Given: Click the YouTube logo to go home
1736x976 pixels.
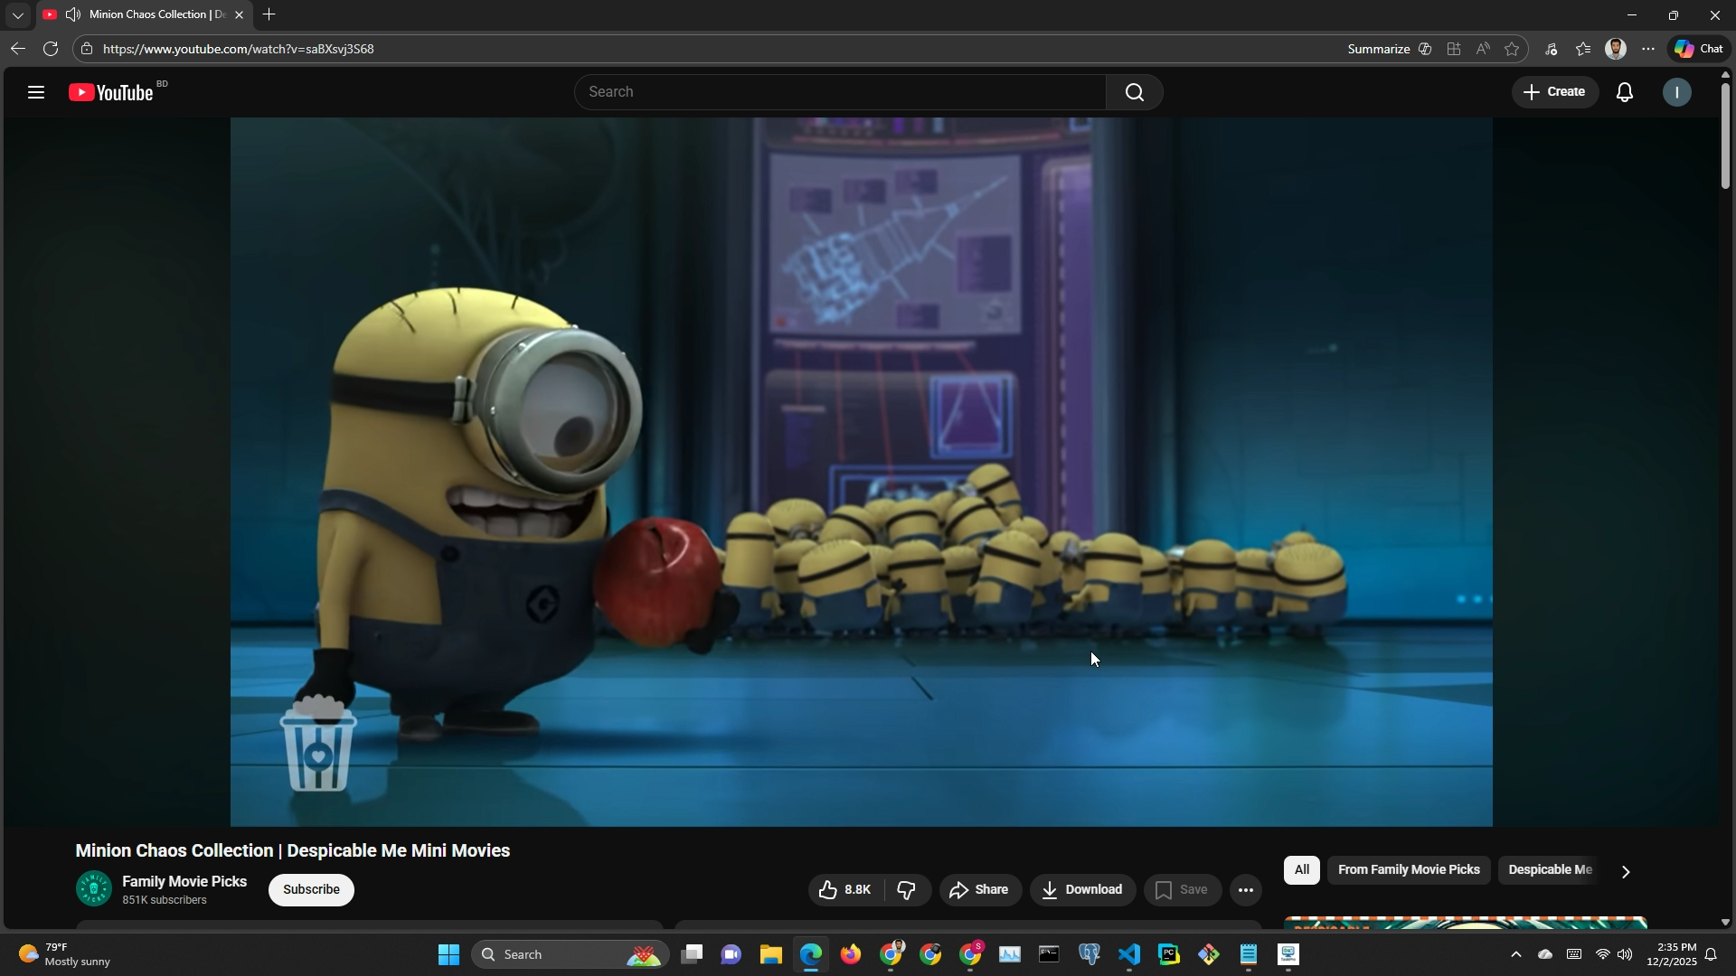Looking at the screenshot, I should [112, 92].
